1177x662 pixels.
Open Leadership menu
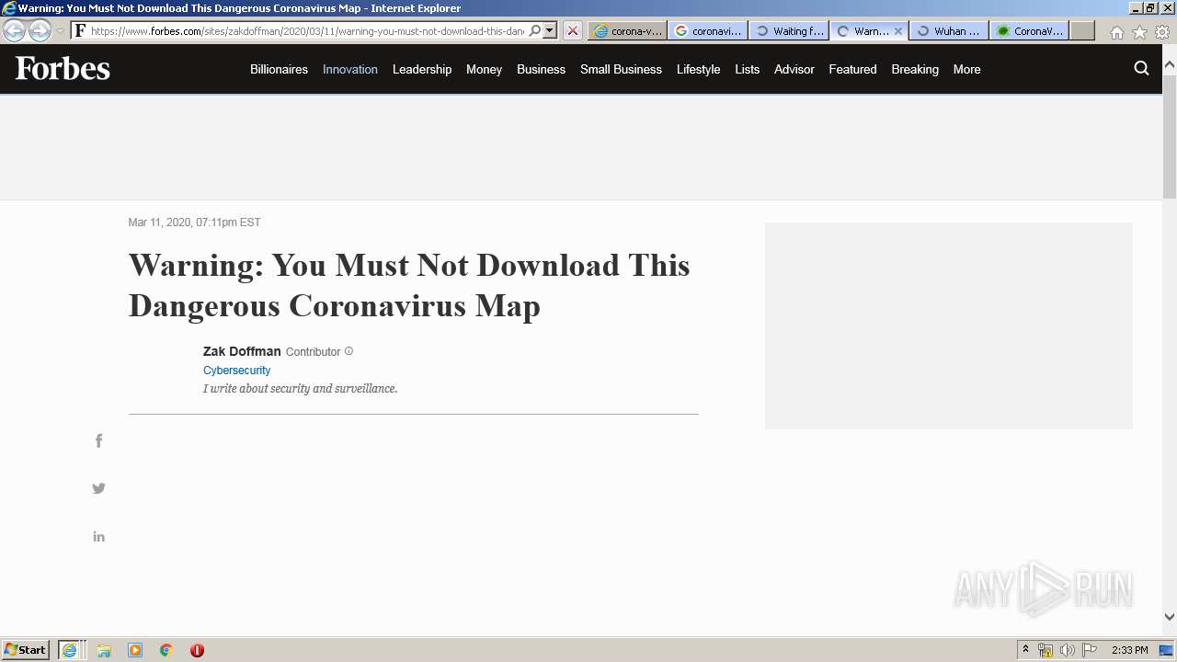(x=422, y=69)
